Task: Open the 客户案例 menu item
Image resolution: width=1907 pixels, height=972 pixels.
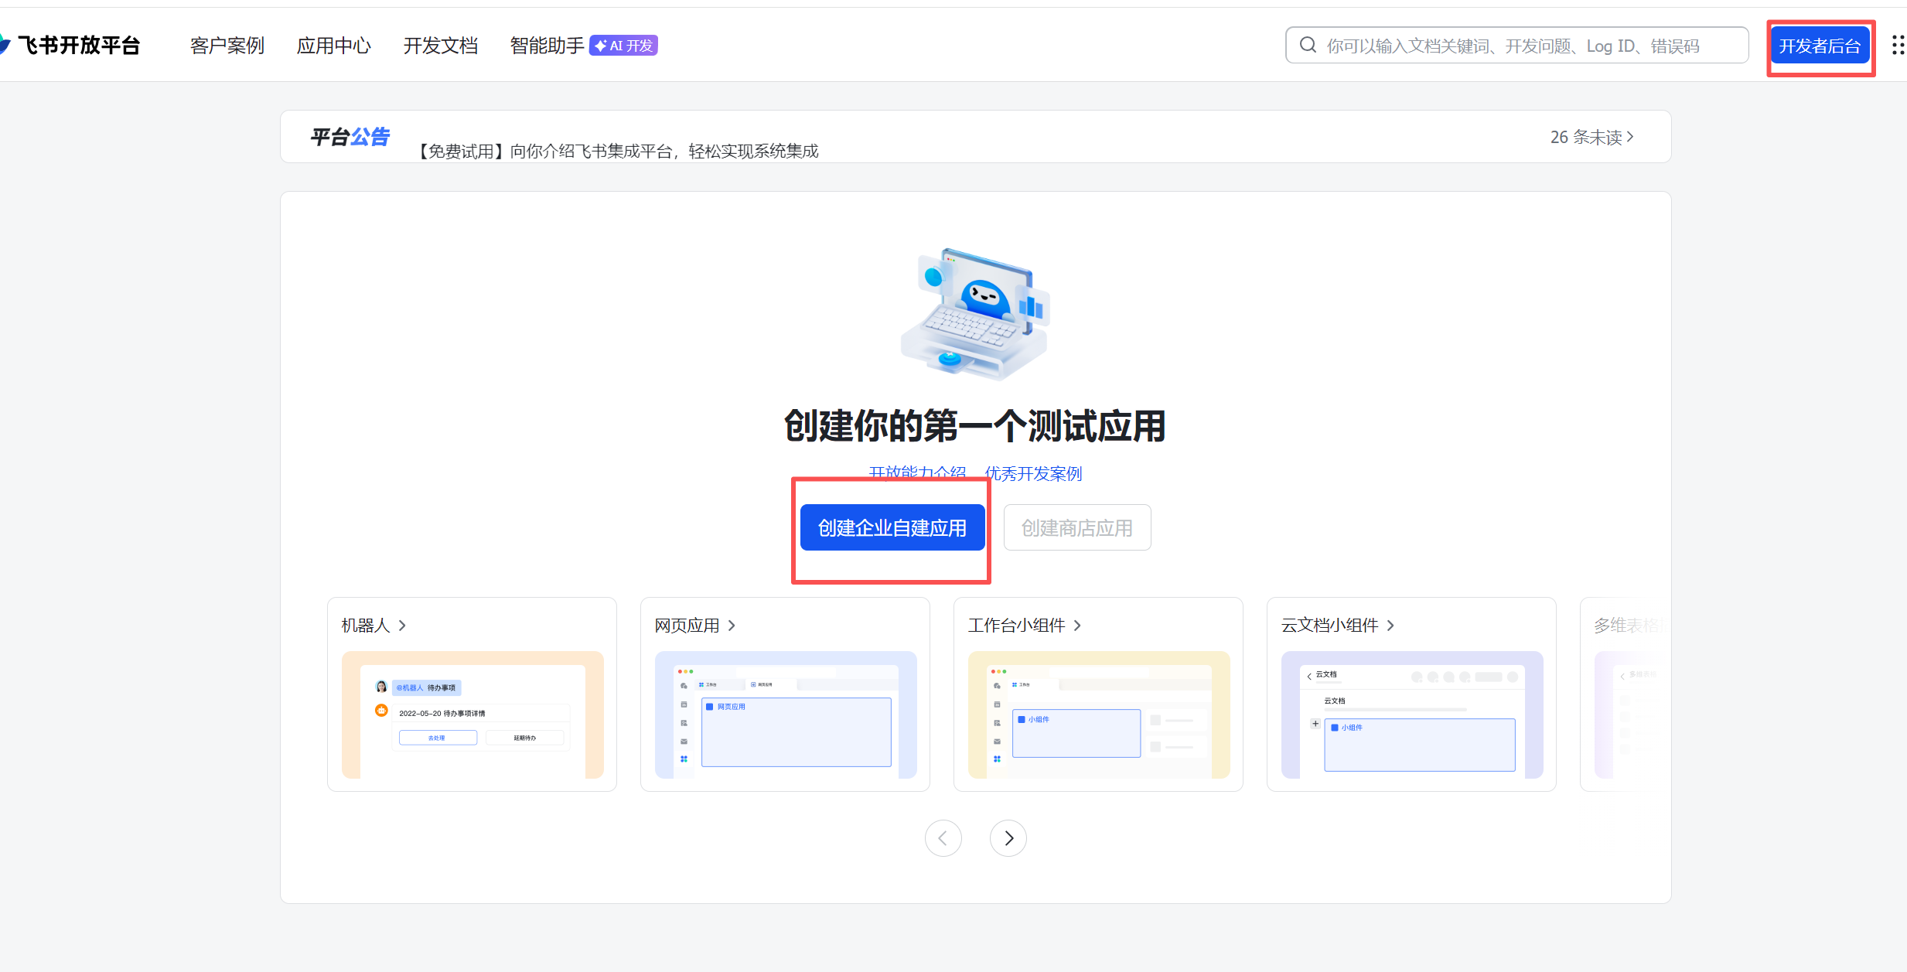Action: pyautogui.click(x=227, y=46)
